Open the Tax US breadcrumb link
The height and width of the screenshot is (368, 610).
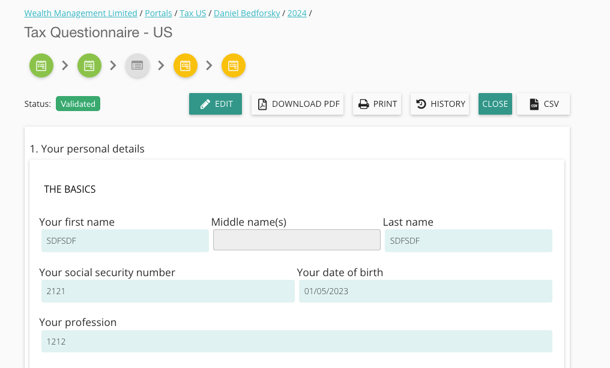193,13
